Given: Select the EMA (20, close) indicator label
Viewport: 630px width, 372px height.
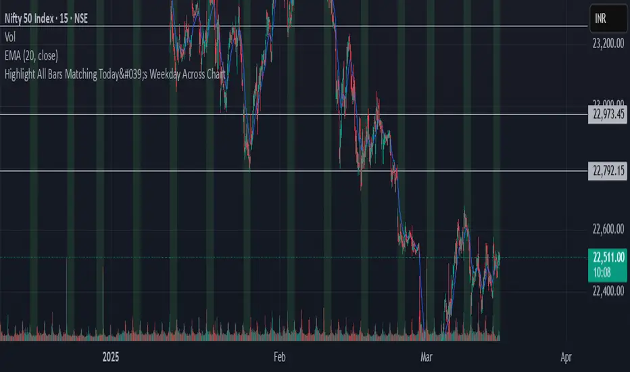Looking at the screenshot, I should (31, 55).
